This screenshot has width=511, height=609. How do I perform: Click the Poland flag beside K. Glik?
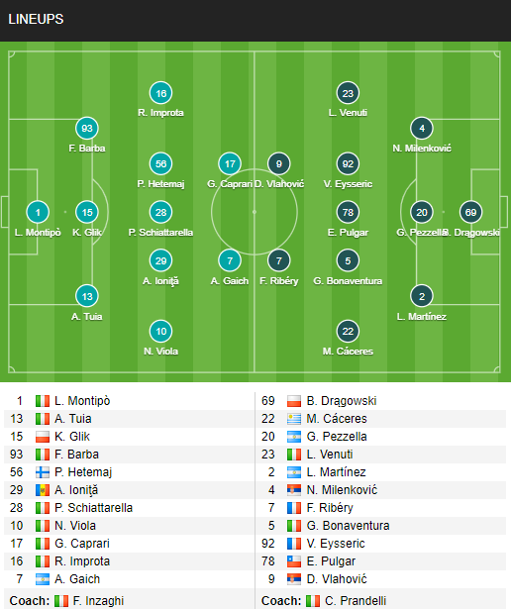[43, 437]
